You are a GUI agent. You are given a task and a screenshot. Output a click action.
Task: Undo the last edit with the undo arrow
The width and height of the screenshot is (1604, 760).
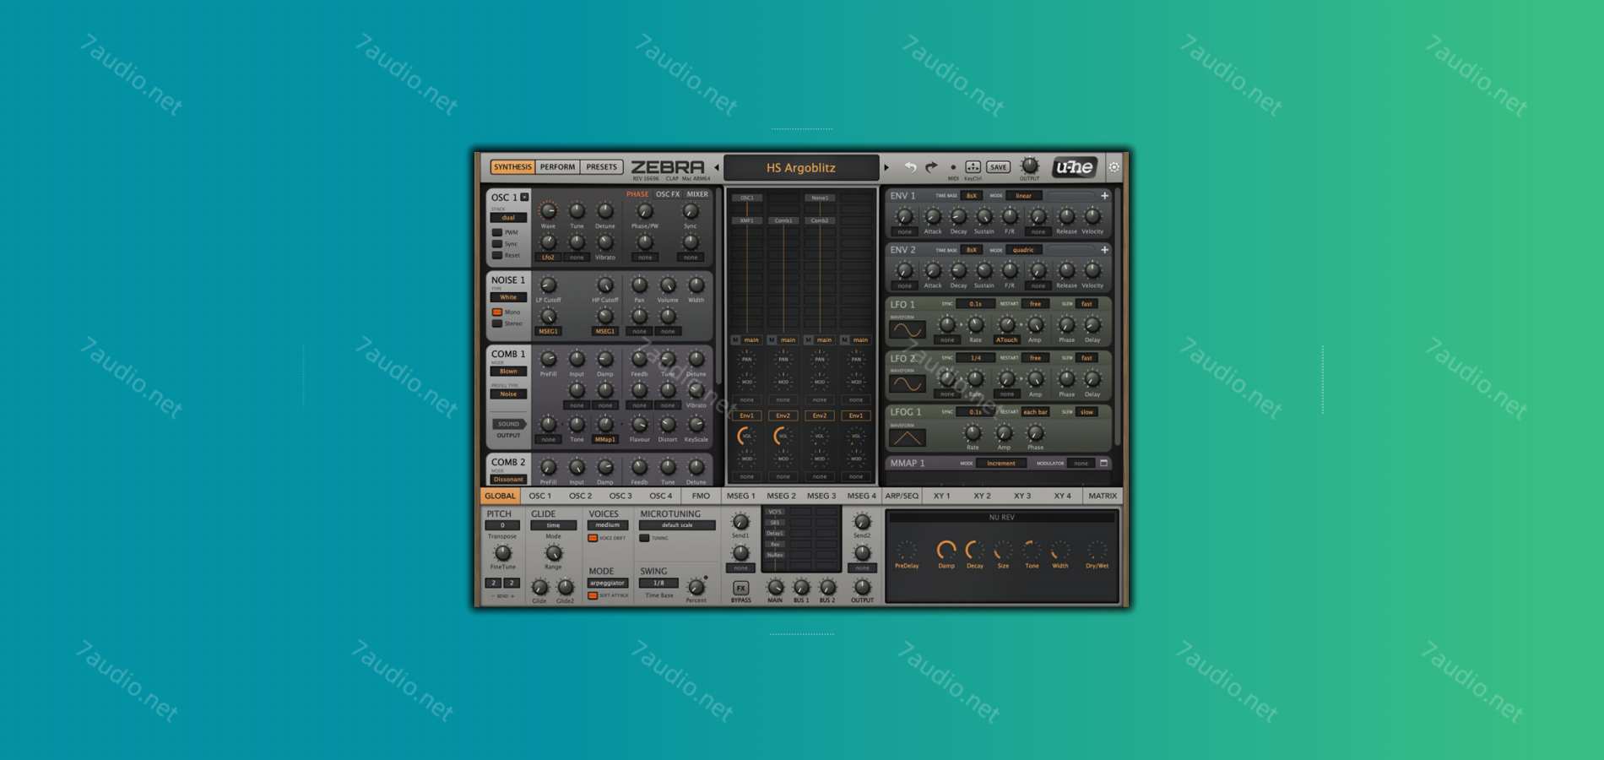click(910, 167)
